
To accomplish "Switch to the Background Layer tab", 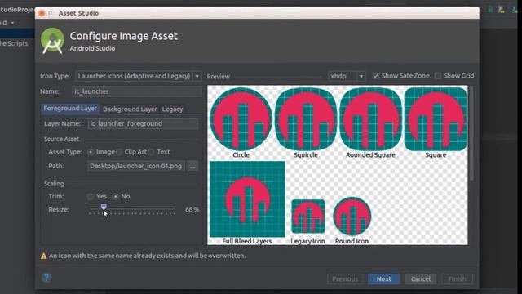I will click(x=130, y=109).
